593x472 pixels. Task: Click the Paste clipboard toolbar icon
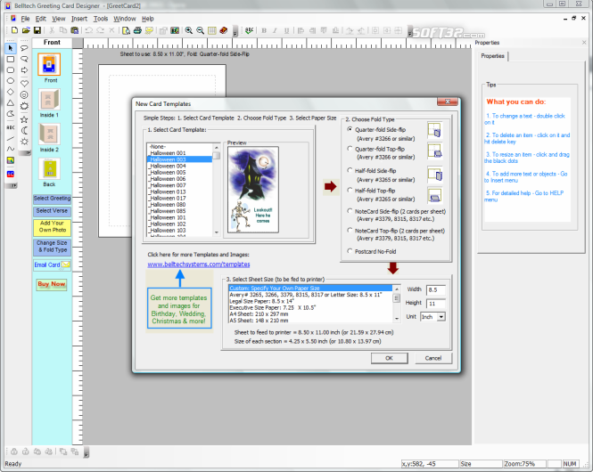point(75,30)
